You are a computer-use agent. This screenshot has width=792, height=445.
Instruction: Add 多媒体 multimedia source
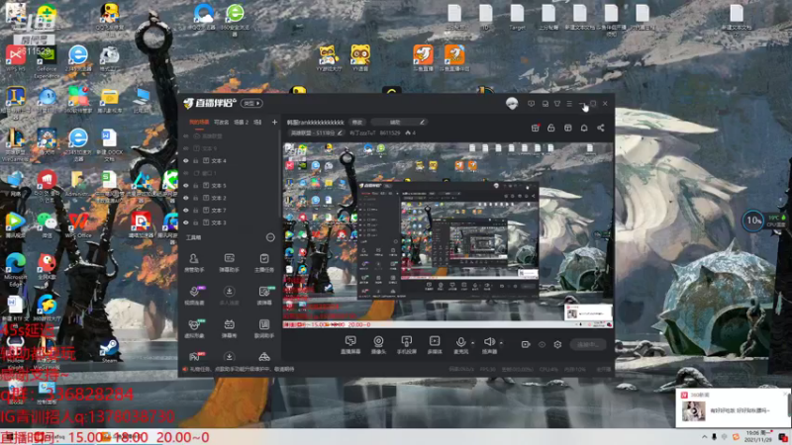click(435, 345)
